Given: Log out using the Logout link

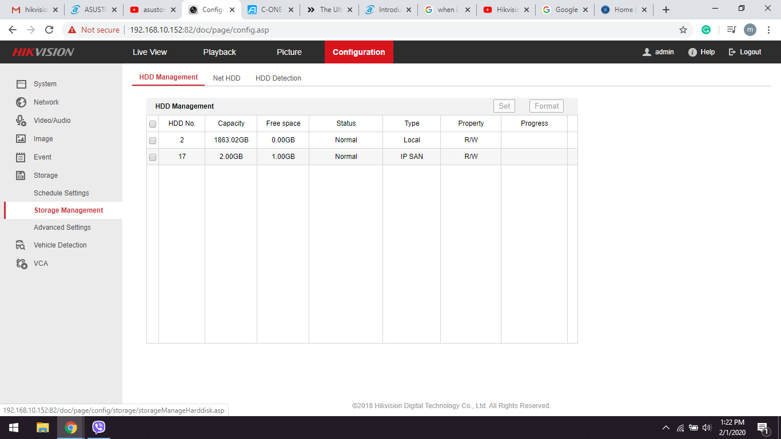Looking at the screenshot, I should [x=745, y=52].
